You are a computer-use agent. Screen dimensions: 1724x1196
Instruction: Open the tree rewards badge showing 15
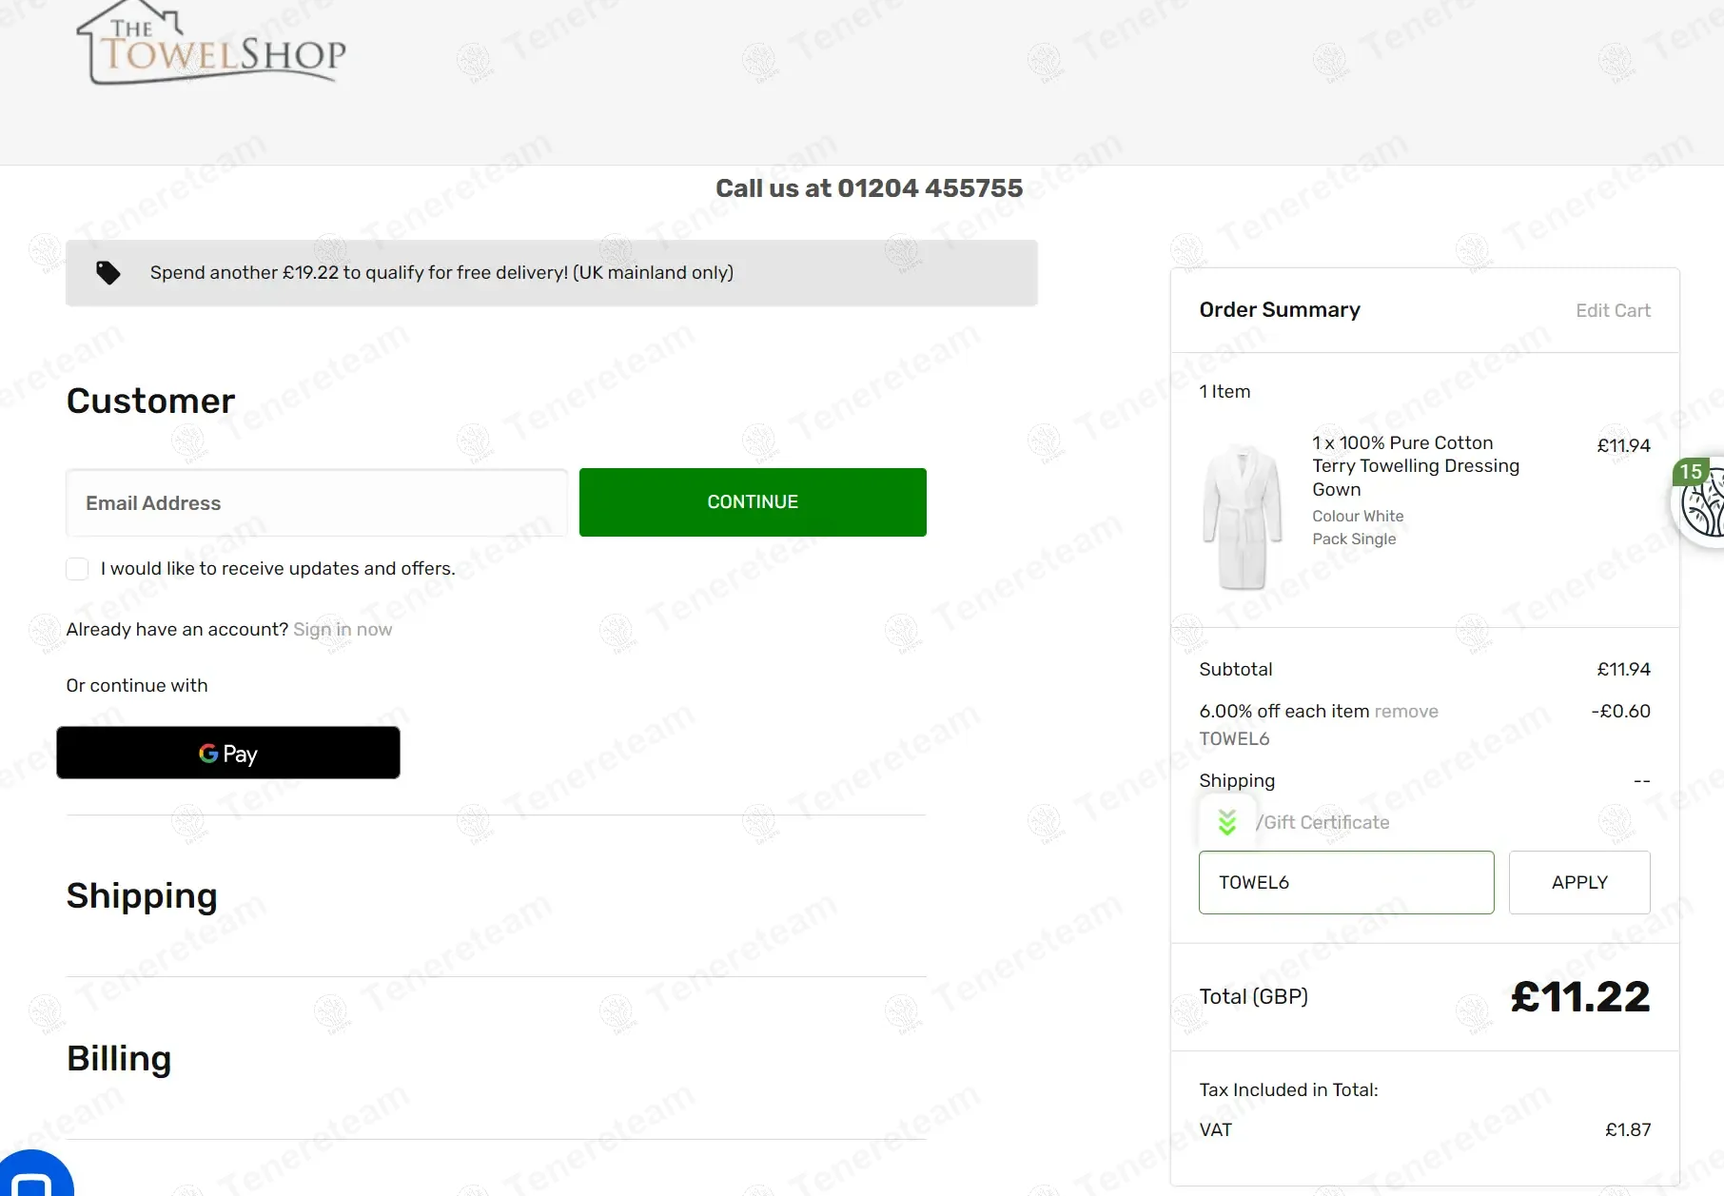[x=1699, y=500]
